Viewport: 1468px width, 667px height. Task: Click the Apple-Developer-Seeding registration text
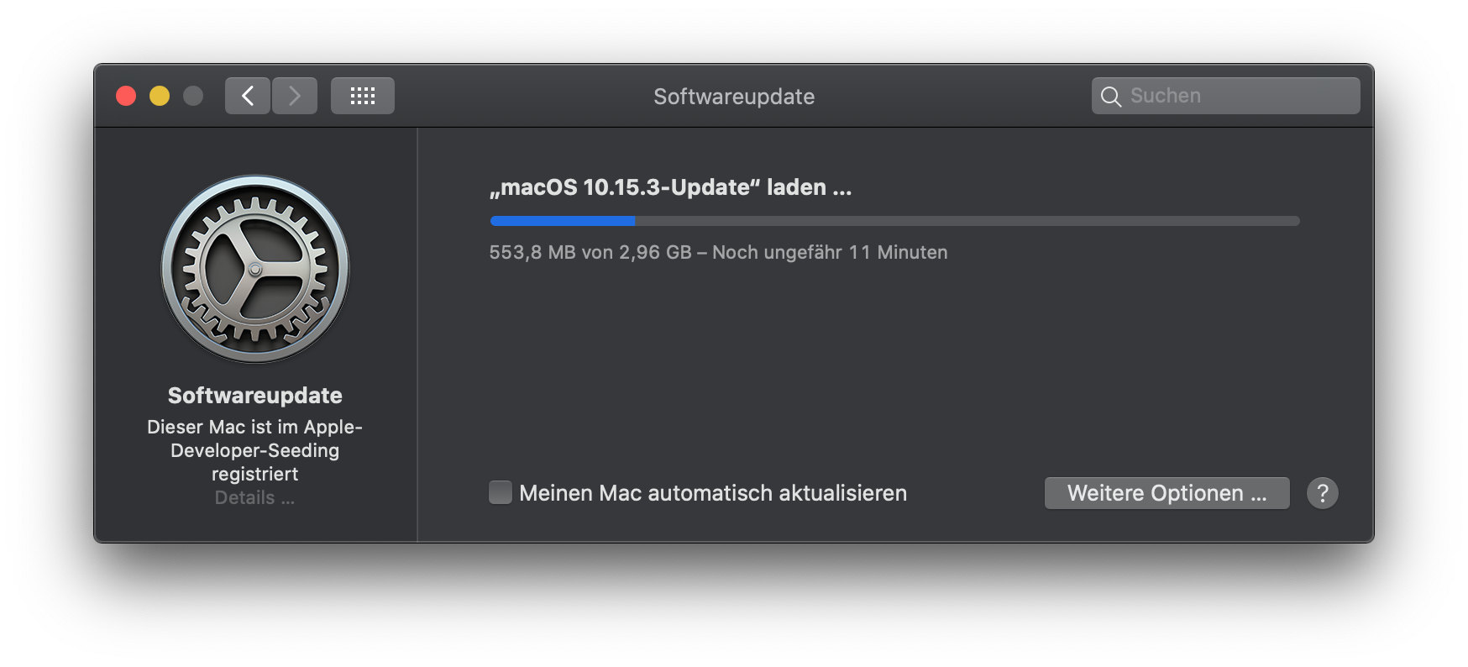coord(255,450)
